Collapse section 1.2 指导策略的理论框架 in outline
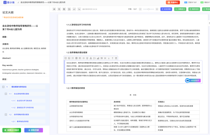The width and height of the screenshot is (210, 135). point(6,115)
